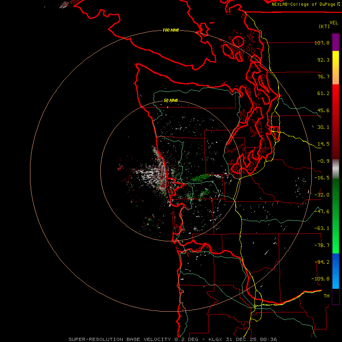Click the VEL legend title

point(334,23)
